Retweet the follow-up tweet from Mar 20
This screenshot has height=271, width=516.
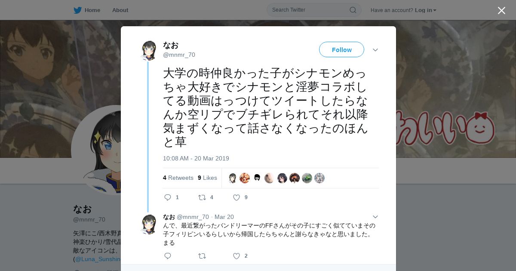coord(202,256)
